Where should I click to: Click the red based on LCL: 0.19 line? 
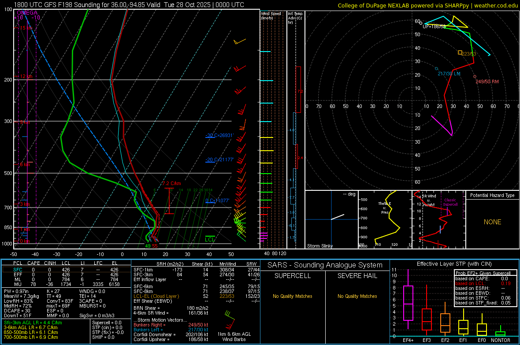point(483,283)
